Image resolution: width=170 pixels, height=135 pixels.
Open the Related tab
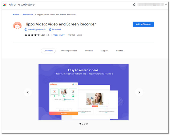[120, 51]
